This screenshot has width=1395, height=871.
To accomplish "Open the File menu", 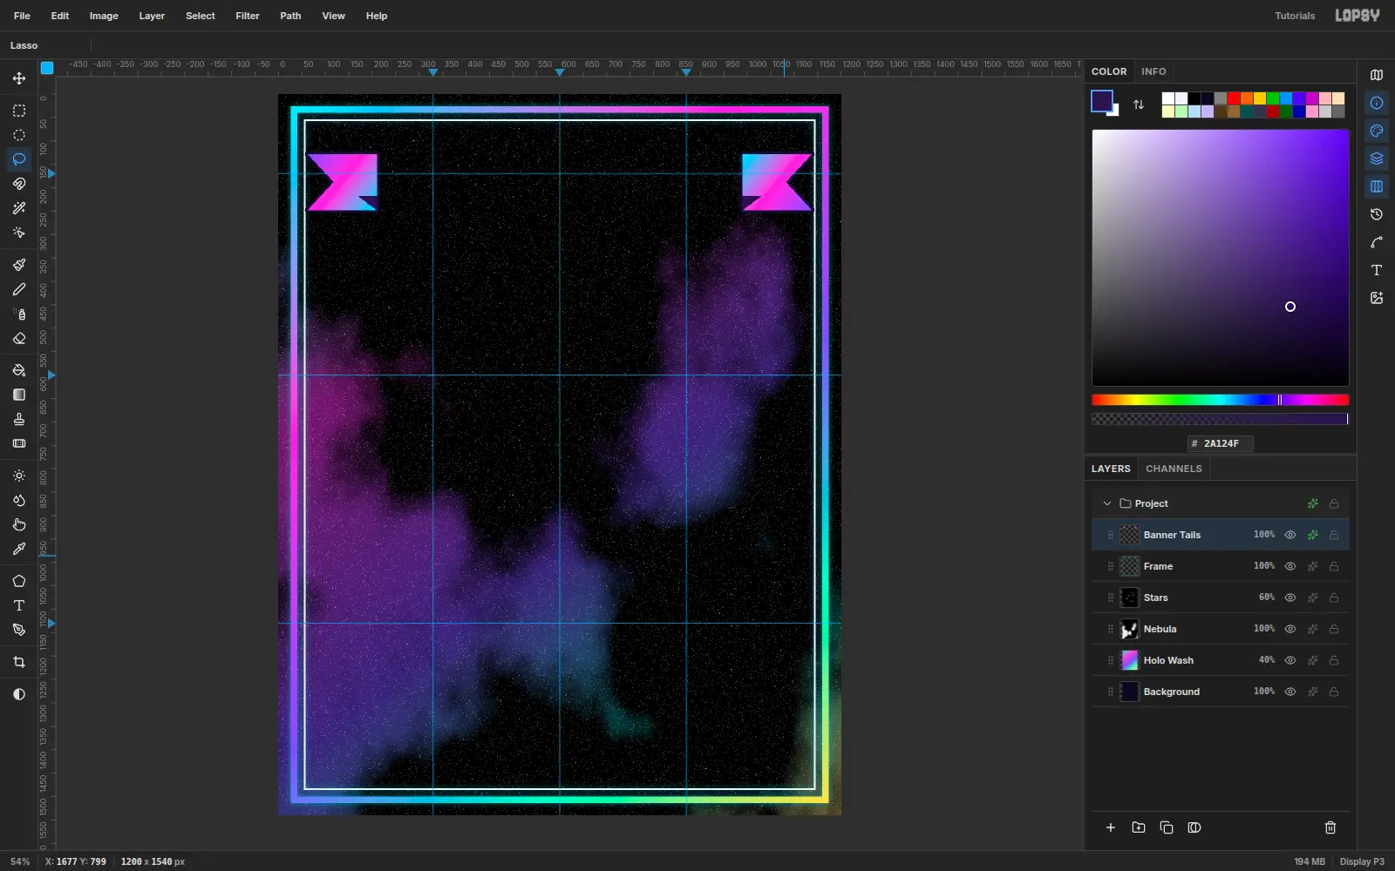I will point(23,16).
